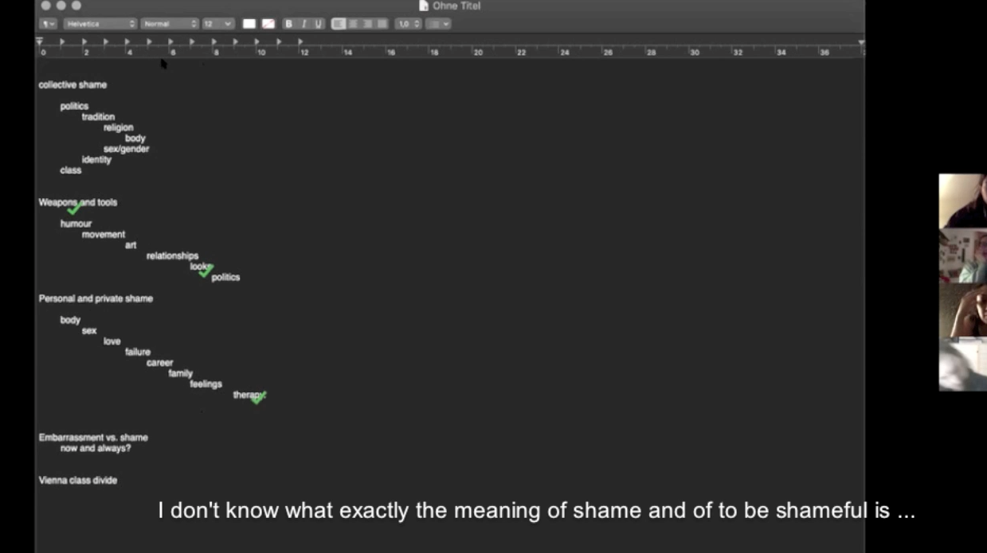Screen dimensions: 987x553
Task: Open the font size 12 dropdown
Action: click(x=217, y=24)
